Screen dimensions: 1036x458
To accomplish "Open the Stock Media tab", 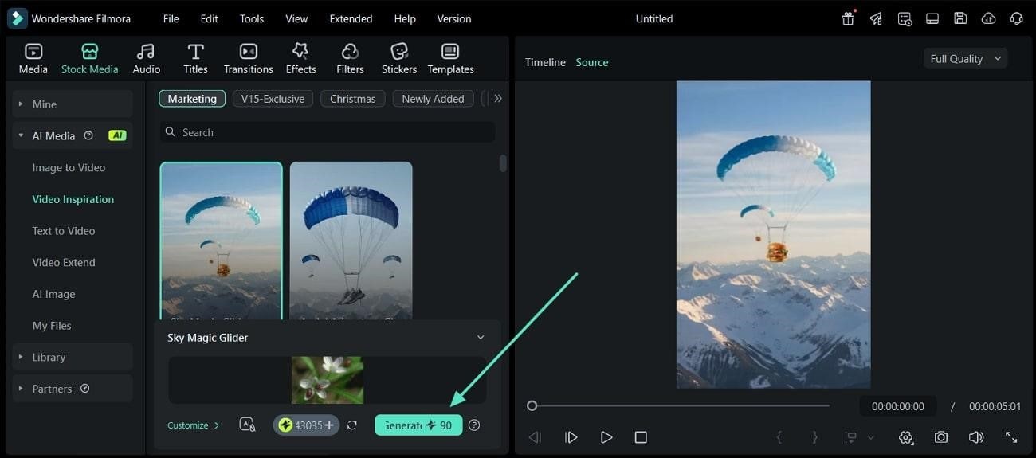I will tap(89, 59).
